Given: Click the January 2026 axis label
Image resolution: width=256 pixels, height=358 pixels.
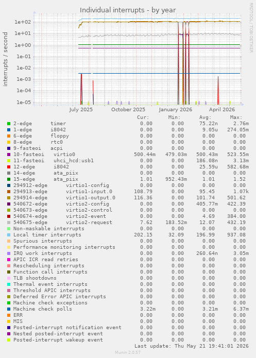Looking at the screenshot, I should point(175,110).
